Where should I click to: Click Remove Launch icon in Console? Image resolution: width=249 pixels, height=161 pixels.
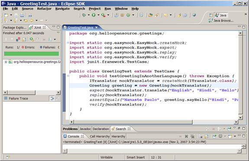pos(187,136)
